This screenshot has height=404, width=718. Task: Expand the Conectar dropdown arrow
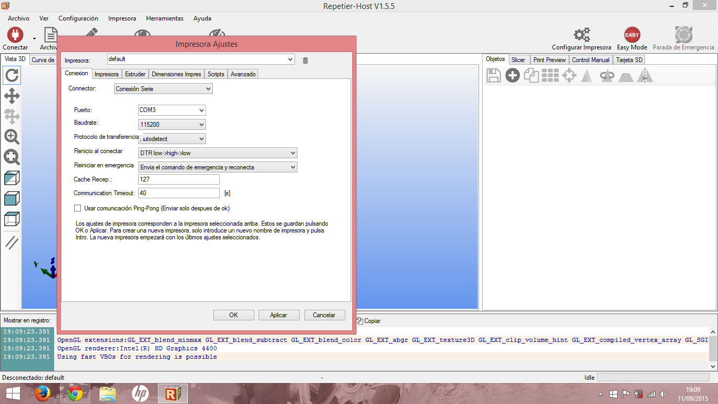coord(34,38)
